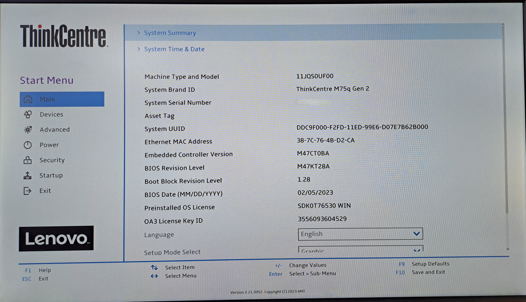Select the Main home icon
The height and width of the screenshot is (302, 526).
click(28, 99)
